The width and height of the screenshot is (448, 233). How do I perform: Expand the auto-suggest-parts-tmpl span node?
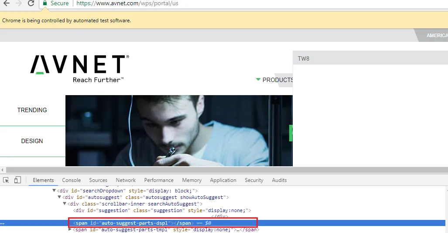pos(70,229)
